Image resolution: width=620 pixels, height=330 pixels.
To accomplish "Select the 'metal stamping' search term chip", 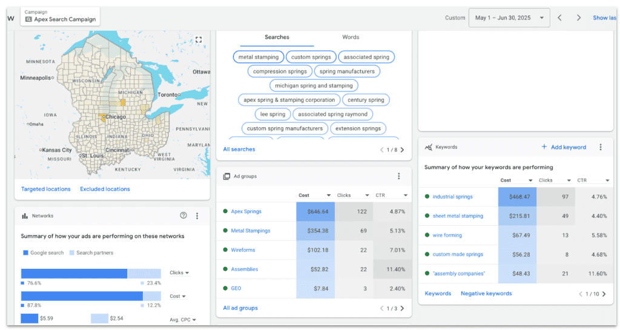I will pos(259,57).
